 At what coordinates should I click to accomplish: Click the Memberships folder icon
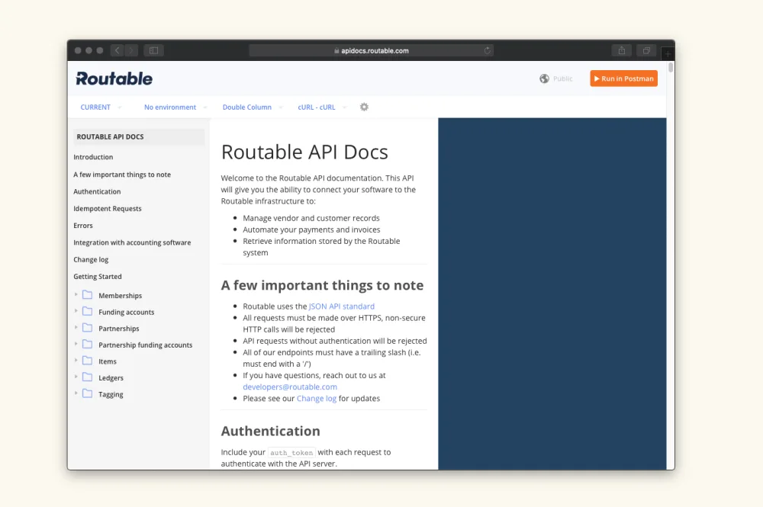[87, 294]
